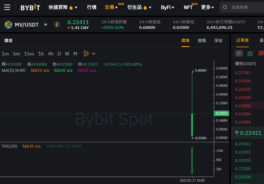Select 訂單表 order book tab
Image resolution: width=264 pixels, height=184 pixels.
pos(242,40)
